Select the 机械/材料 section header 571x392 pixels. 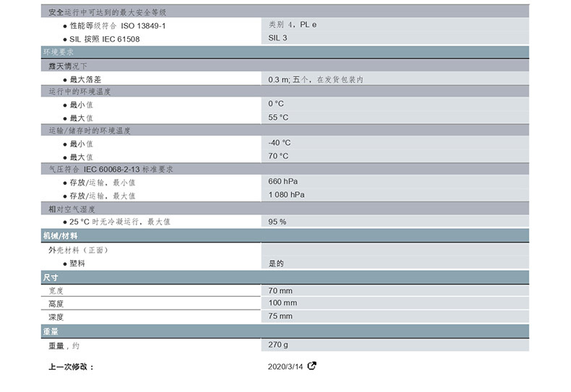click(x=64, y=236)
